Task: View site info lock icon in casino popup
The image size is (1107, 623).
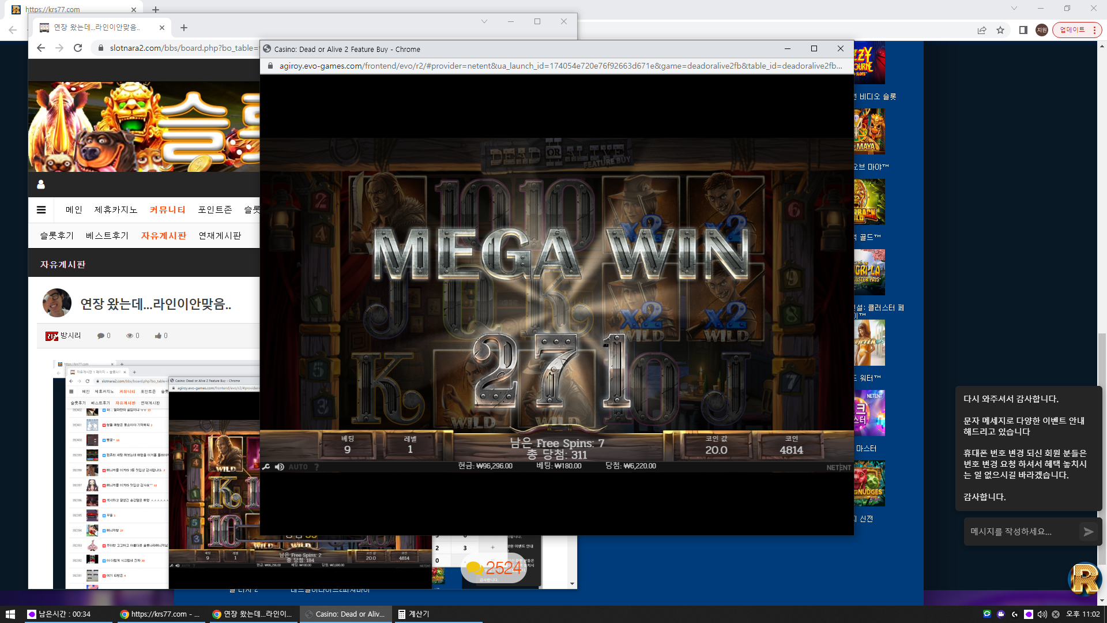Action: coord(270,66)
